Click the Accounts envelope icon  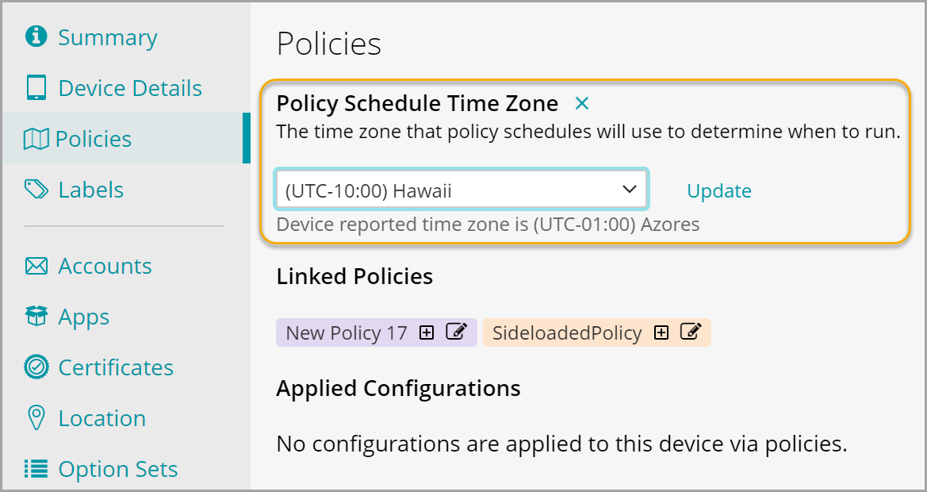36,266
